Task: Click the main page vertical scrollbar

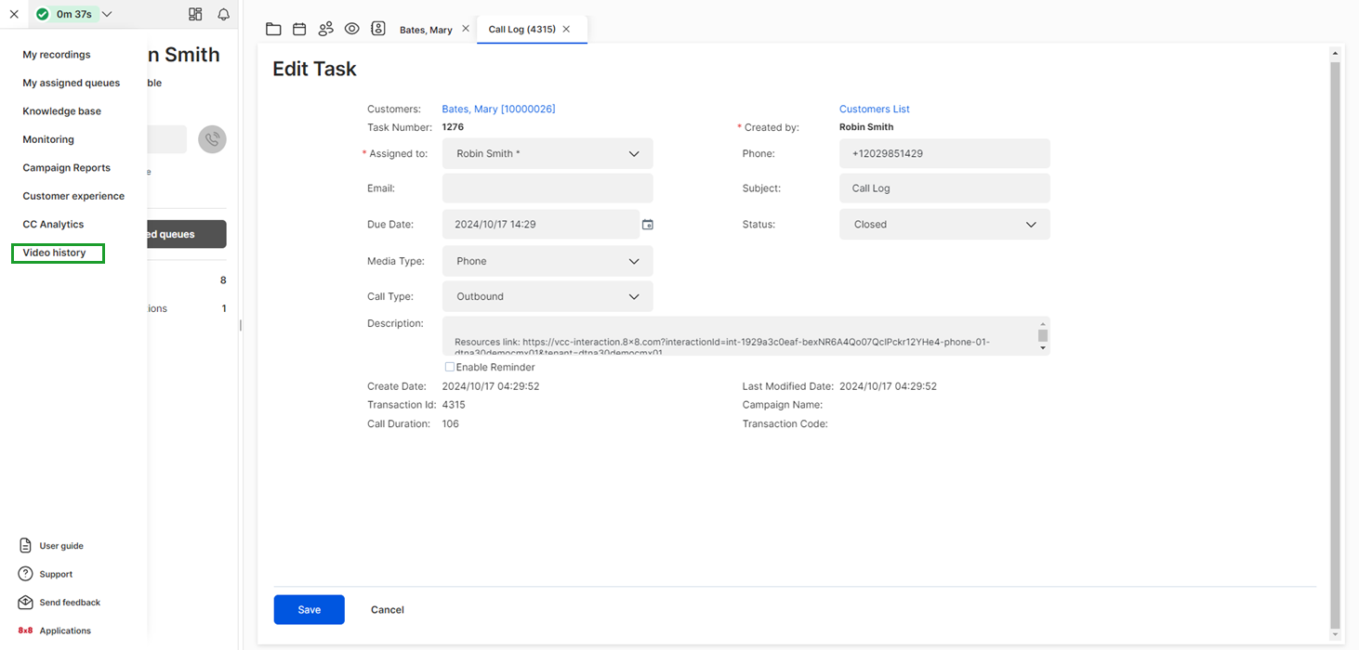Action: coord(1336,344)
